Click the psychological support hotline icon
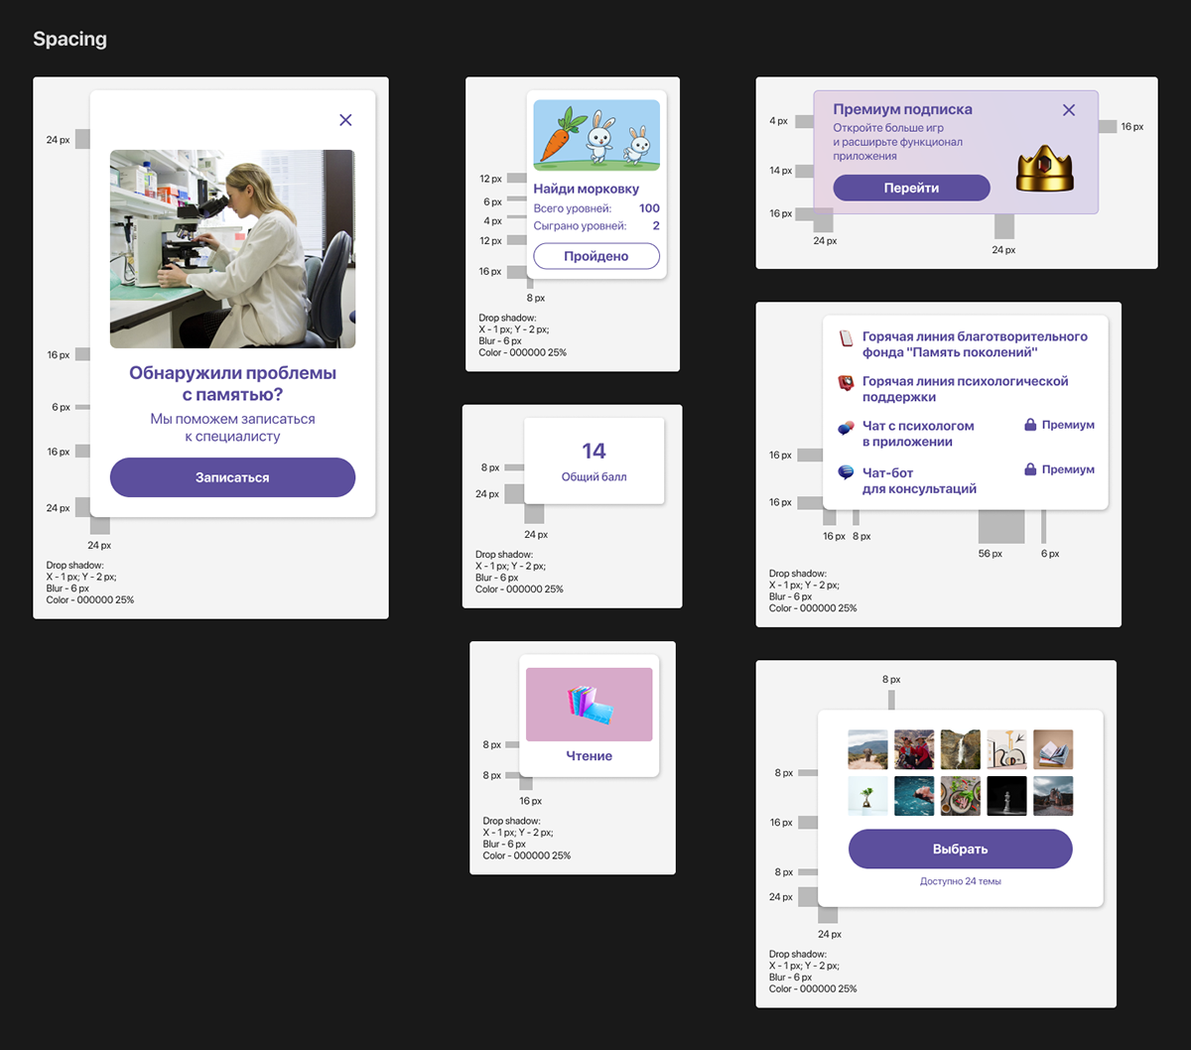The image size is (1191, 1050). (x=846, y=382)
